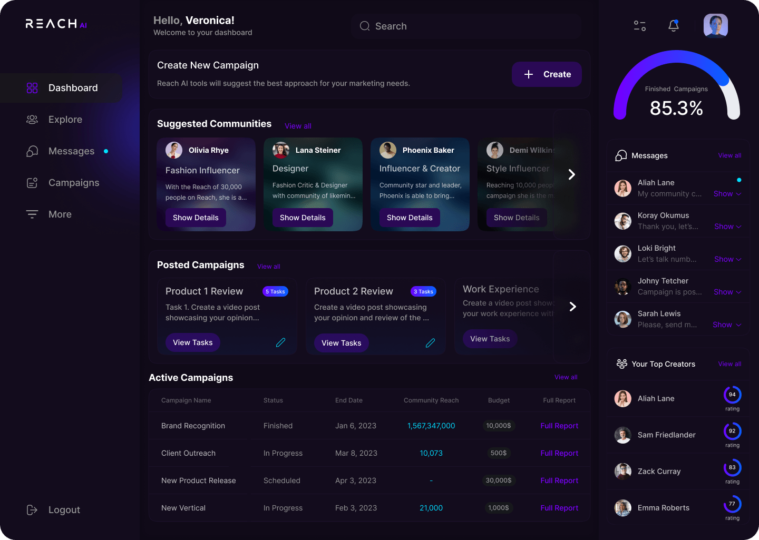Open Full Report for Brand Recognition

point(559,426)
